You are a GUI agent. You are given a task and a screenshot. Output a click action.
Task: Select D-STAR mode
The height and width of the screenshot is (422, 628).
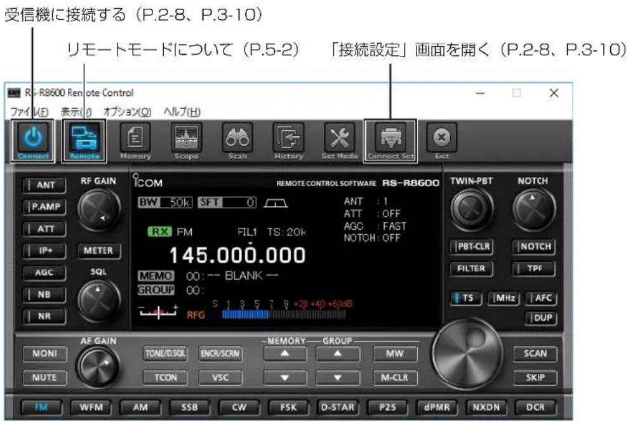(338, 407)
